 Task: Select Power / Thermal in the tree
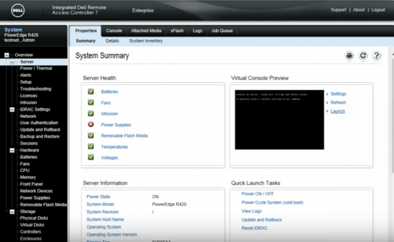(36, 68)
